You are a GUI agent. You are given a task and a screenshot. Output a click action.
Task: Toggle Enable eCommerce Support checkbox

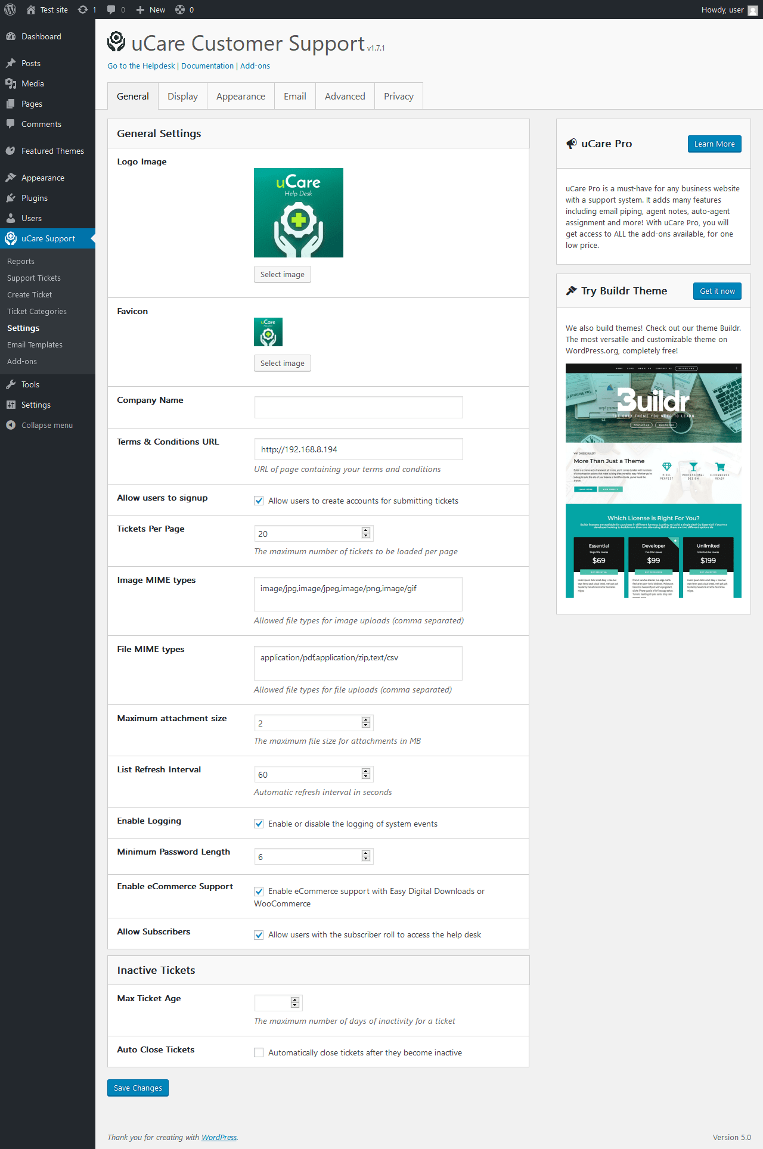(259, 892)
